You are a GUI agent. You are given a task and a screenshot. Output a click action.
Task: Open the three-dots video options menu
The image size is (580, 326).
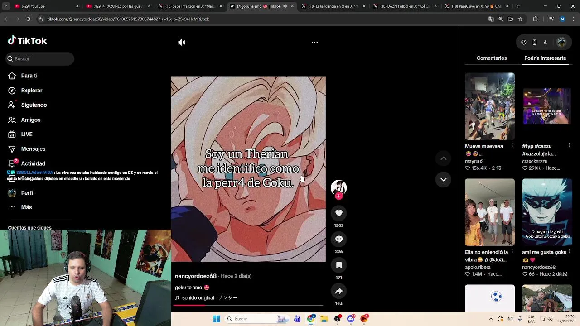315,42
